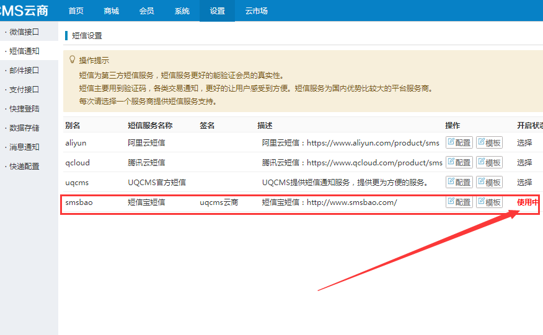This screenshot has width=543, height=335.
Task: Open 快捷登陆 in the sidebar
Action: pos(24,108)
